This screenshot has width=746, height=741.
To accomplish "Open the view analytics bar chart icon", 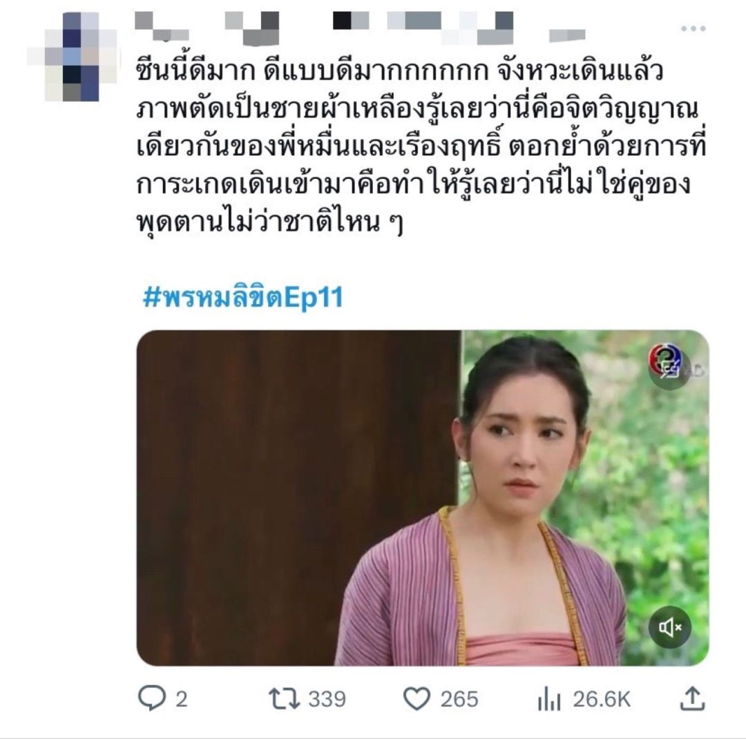I will pos(547,700).
